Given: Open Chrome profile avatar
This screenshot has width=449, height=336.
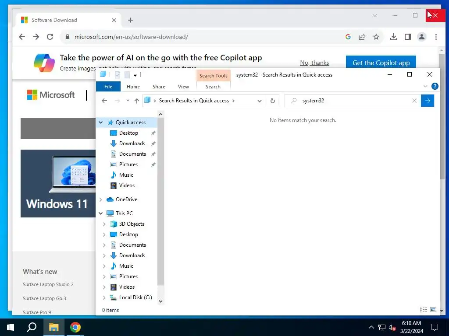Looking at the screenshot, I should tap(422, 37).
